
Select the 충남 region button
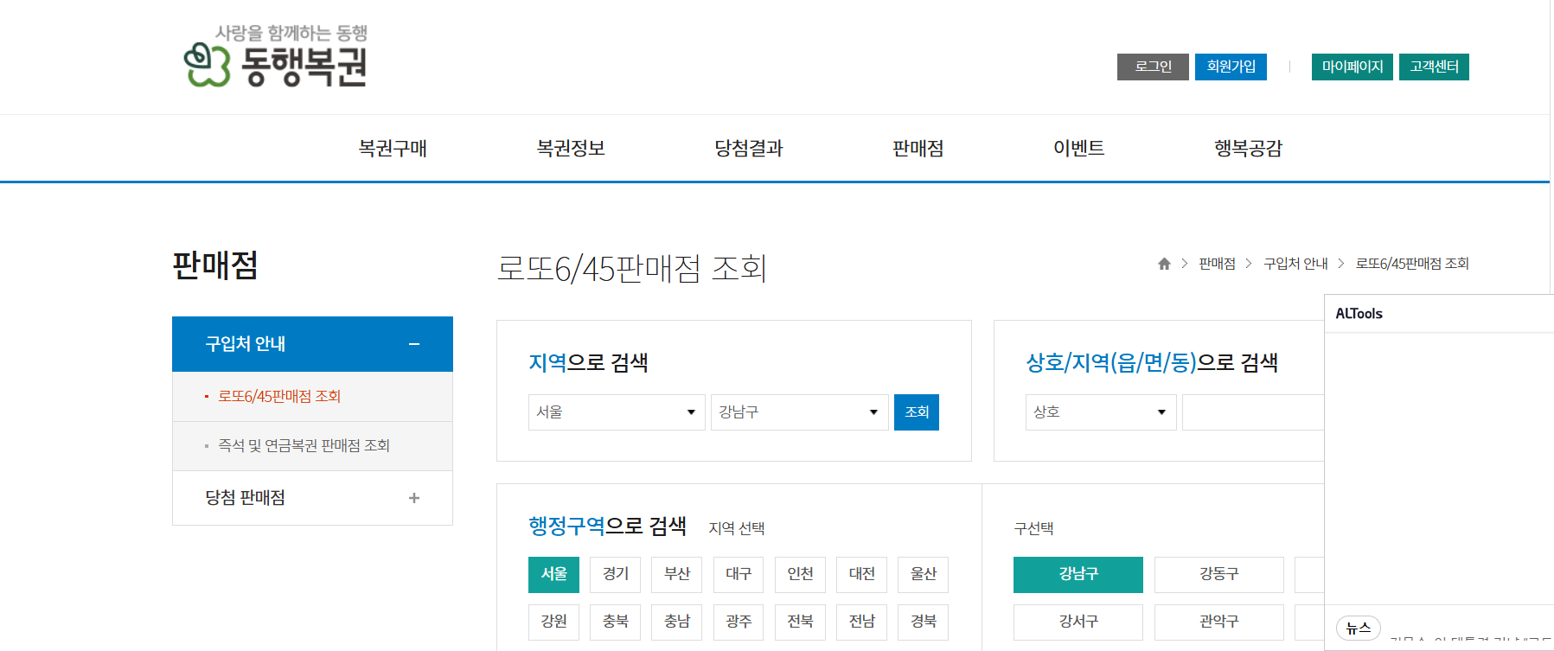(677, 622)
